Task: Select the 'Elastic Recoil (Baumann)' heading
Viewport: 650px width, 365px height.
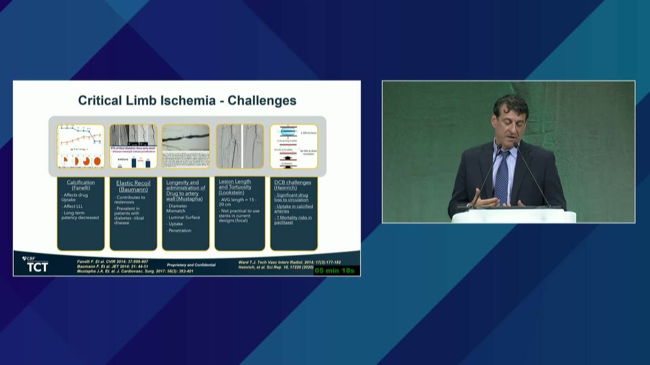Action: (x=134, y=186)
